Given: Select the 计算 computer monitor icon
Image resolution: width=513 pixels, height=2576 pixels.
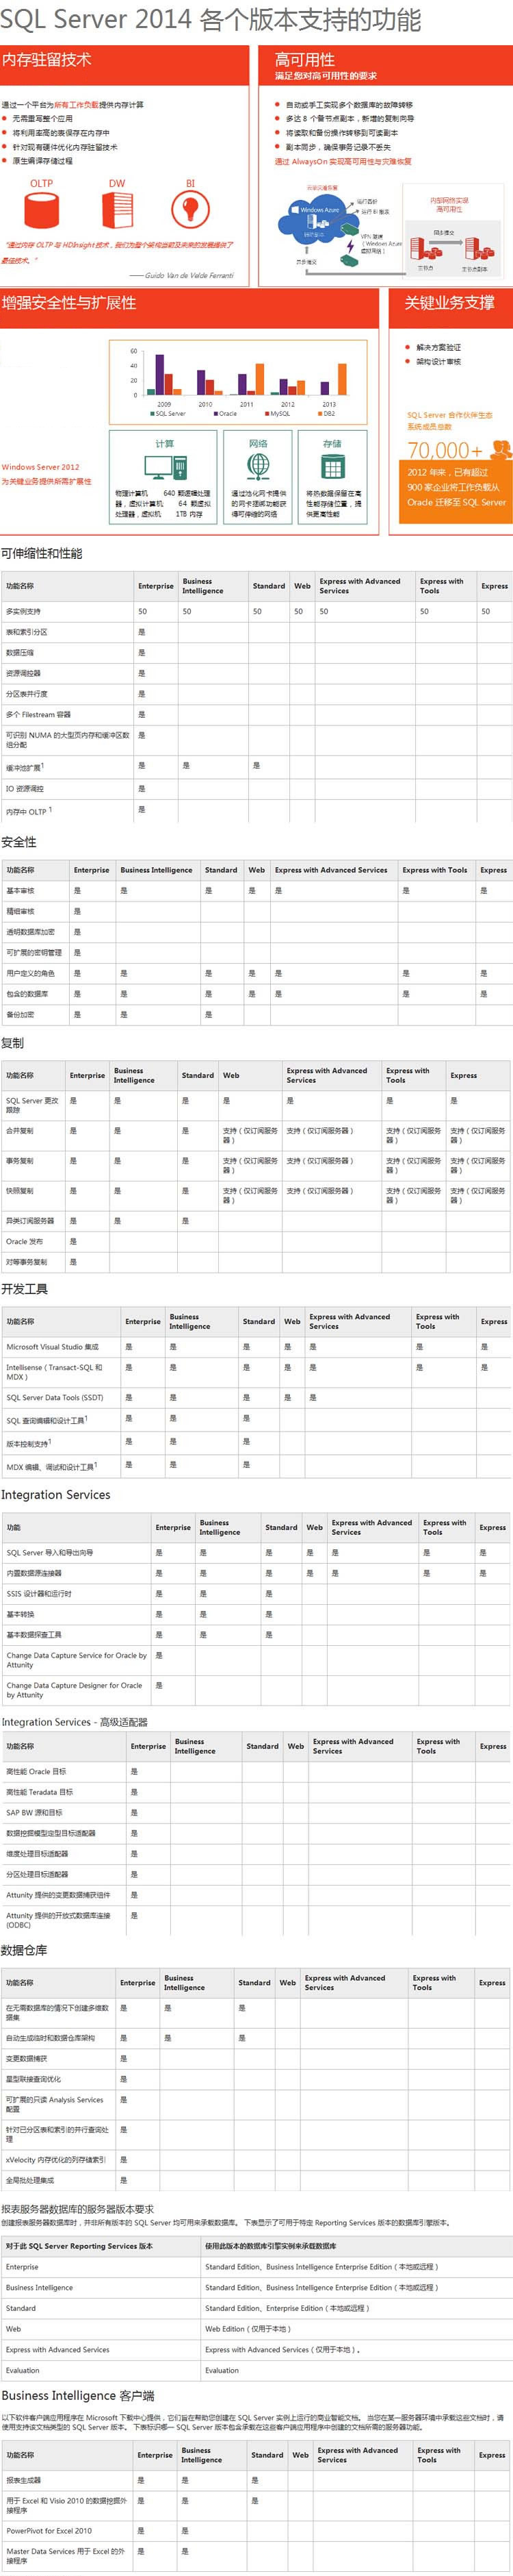Looking at the screenshot, I should (x=163, y=467).
